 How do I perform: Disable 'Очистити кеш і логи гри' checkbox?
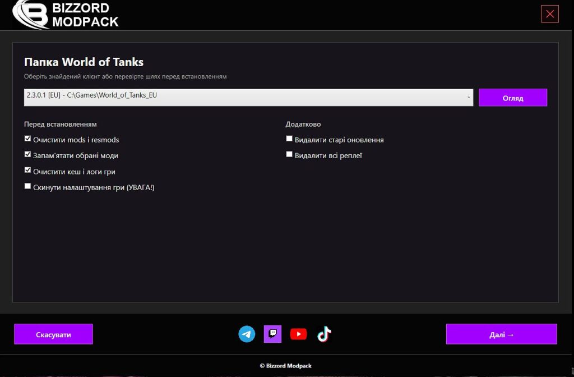tap(27, 170)
